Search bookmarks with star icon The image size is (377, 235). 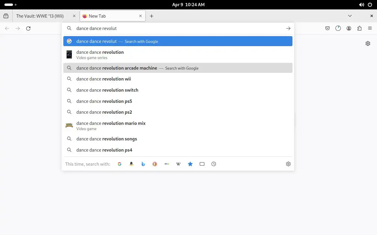pos(190,164)
